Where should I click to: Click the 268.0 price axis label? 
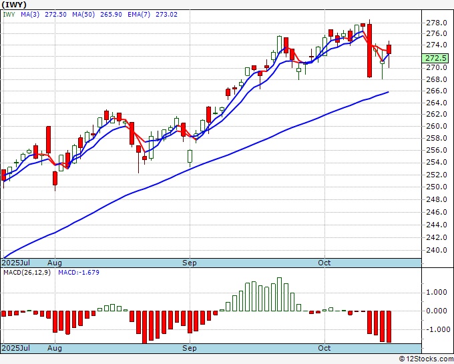(x=437, y=79)
